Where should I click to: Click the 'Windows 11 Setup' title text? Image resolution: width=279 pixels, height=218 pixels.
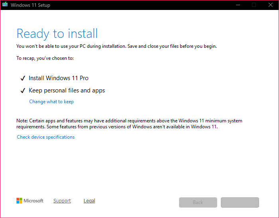pos(30,5)
